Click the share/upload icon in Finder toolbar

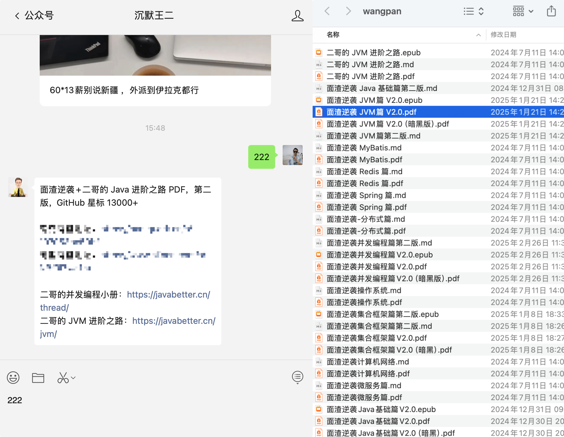coord(551,11)
